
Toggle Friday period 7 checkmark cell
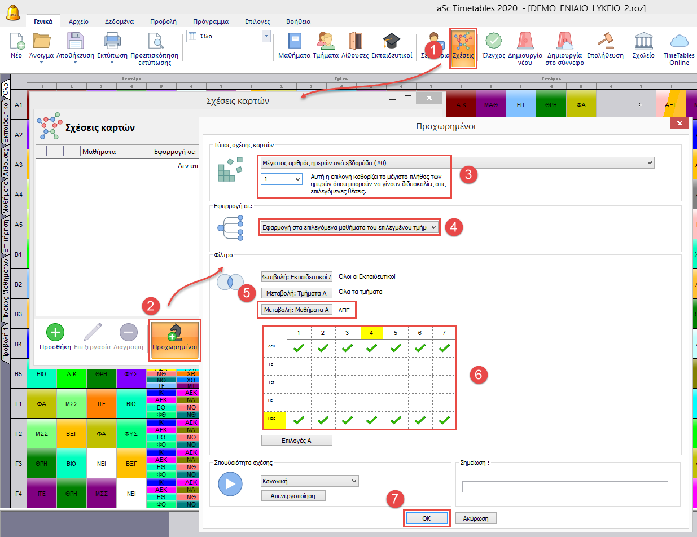444,420
